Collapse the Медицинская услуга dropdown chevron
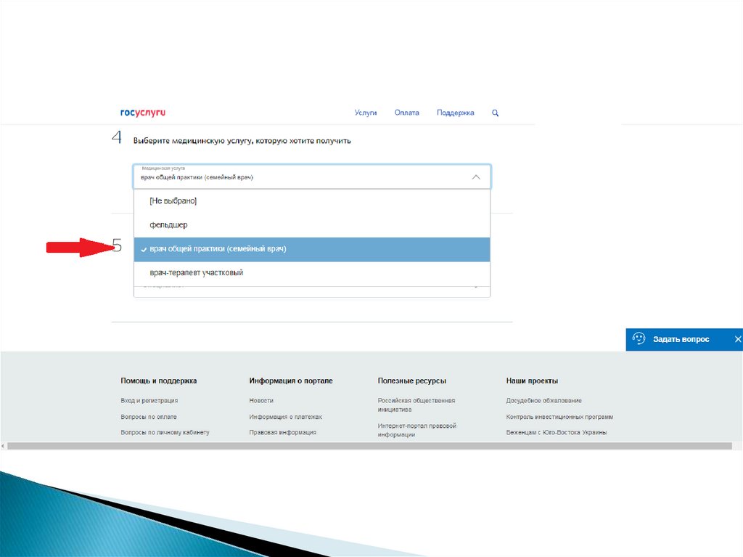The image size is (743, 557). pyautogui.click(x=476, y=177)
